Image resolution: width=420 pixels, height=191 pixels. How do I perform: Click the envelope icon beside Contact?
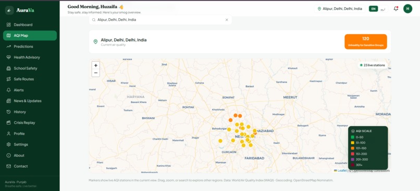8,166
